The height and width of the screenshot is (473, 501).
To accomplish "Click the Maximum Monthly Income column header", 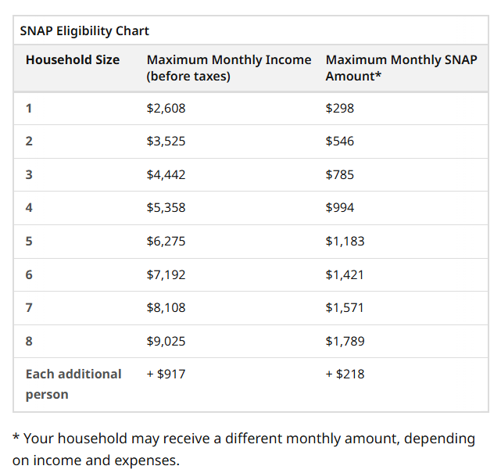I will click(228, 68).
